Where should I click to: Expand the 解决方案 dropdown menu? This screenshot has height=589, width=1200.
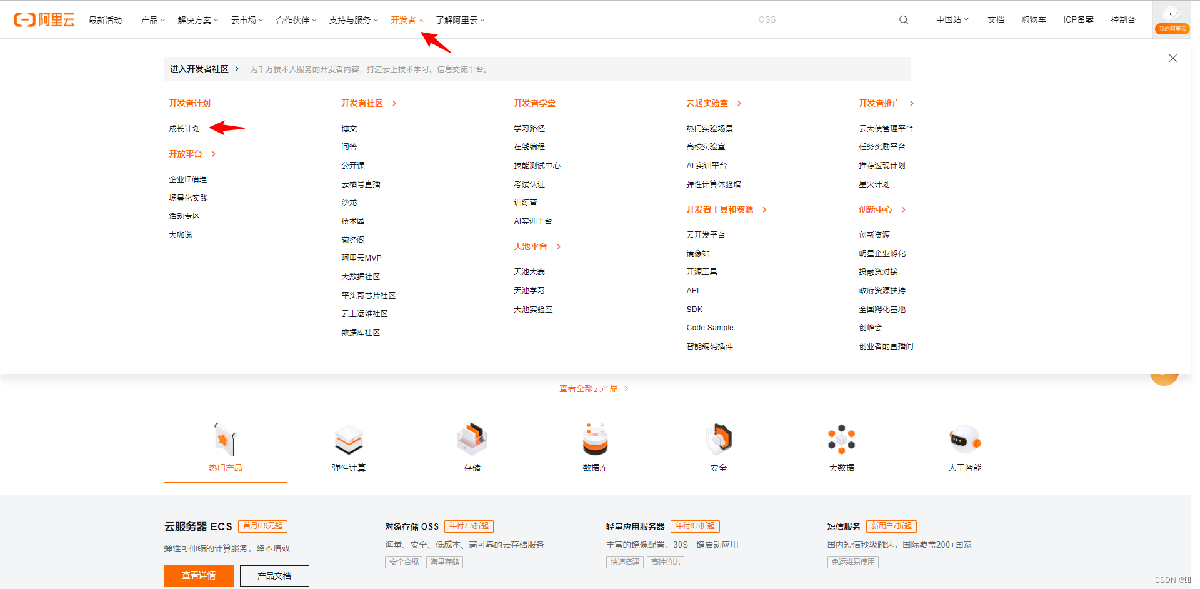click(x=198, y=20)
